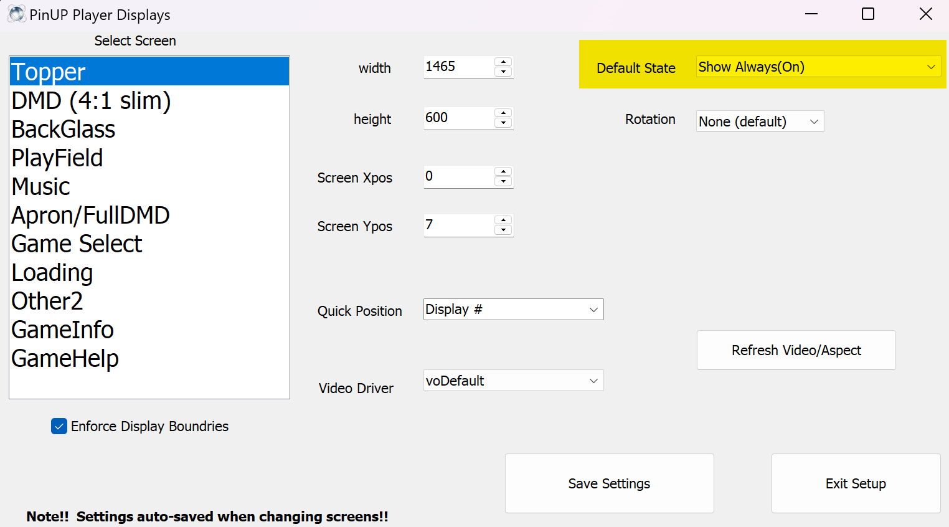Select the PlayField screen
Viewport: 949px width, 527px height.
[57, 158]
